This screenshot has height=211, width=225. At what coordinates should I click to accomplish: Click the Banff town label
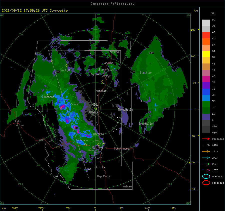tap(41, 140)
